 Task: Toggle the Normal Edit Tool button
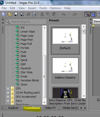click(x=87, y=14)
